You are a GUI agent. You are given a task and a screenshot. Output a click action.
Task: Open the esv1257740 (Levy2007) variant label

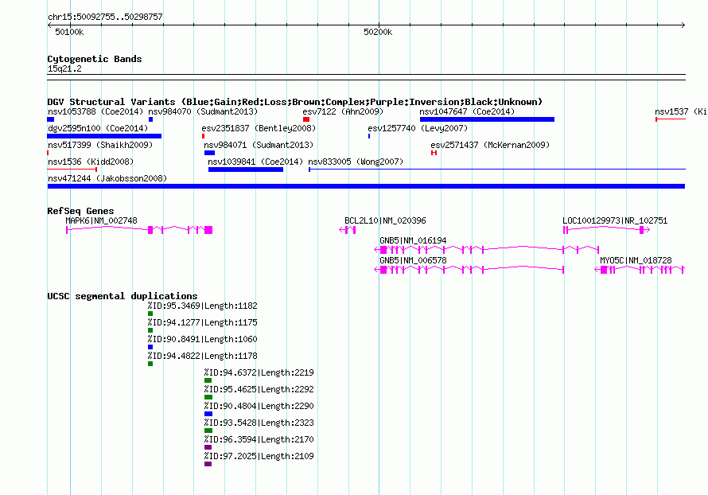(418, 128)
